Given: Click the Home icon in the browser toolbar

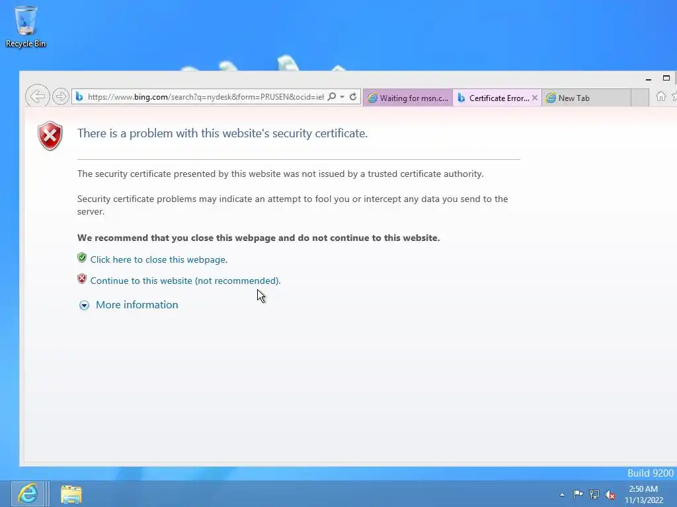Looking at the screenshot, I should (x=661, y=96).
